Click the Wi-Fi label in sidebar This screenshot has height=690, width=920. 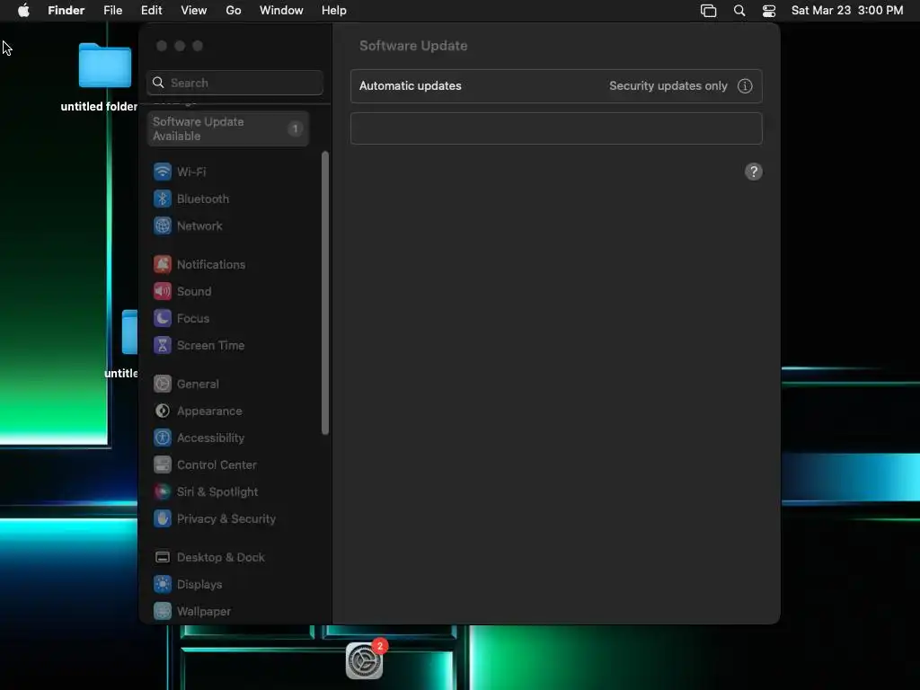click(191, 172)
